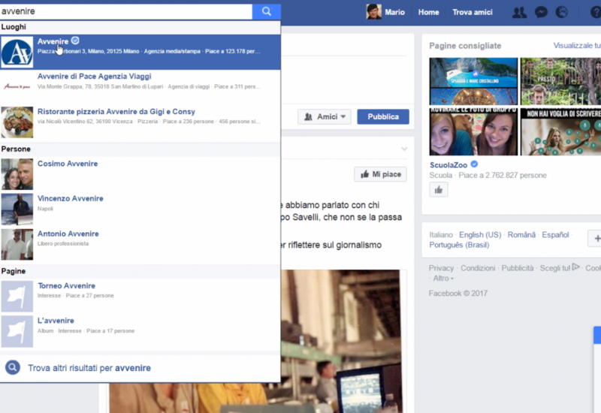Screen dimensions: 601x413
Task: Like ScuolaZoo with the thumbs-up button
Action: click(439, 190)
